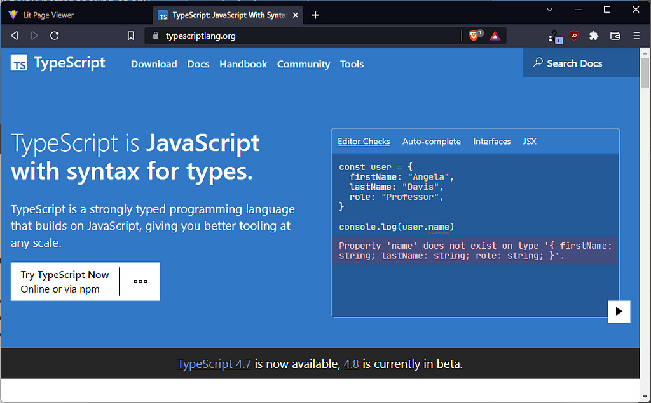
Task: Select the TypeScript: JavaScript With Syntax tab
Action: 228,15
